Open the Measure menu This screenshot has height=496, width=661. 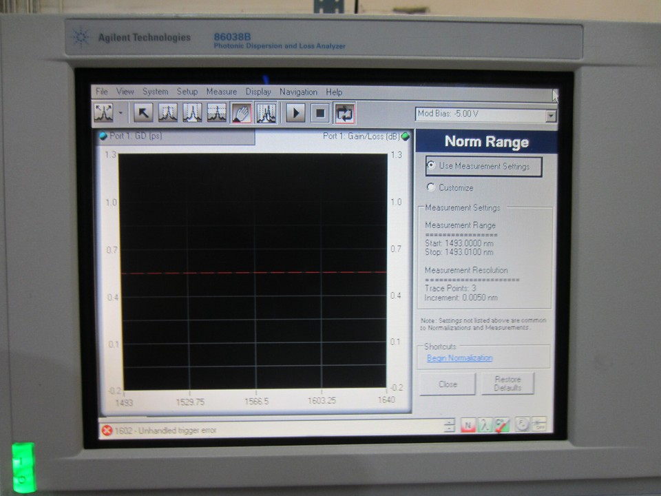[222, 91]
